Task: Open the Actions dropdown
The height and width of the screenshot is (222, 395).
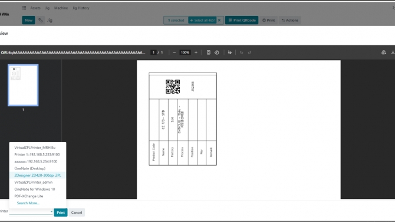Action: 289,20
